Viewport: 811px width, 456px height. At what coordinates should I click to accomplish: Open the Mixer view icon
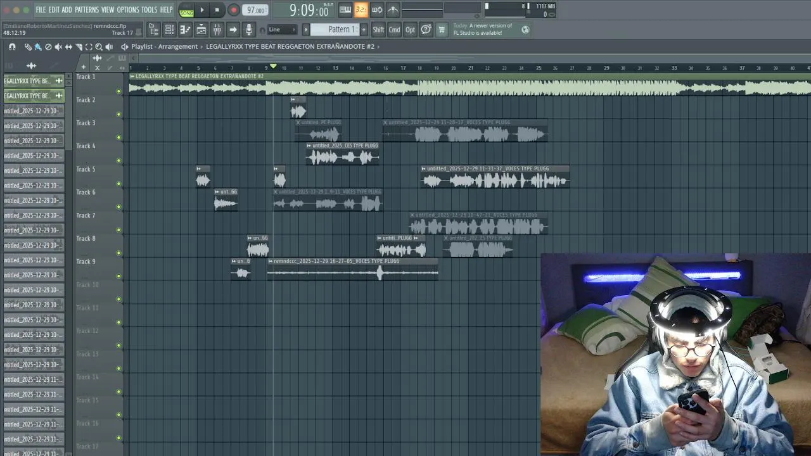217,30
